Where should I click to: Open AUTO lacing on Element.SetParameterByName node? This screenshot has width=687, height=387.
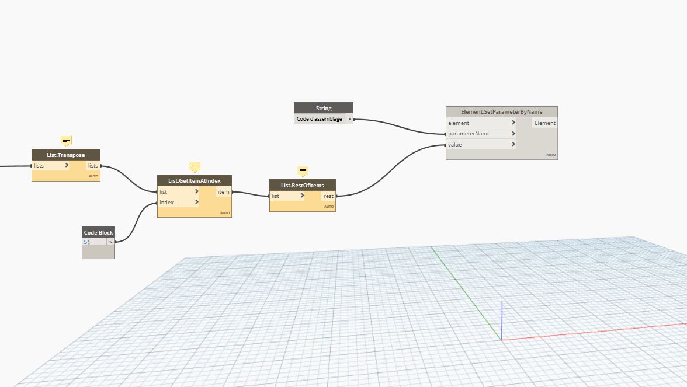[x=551, y=155]
